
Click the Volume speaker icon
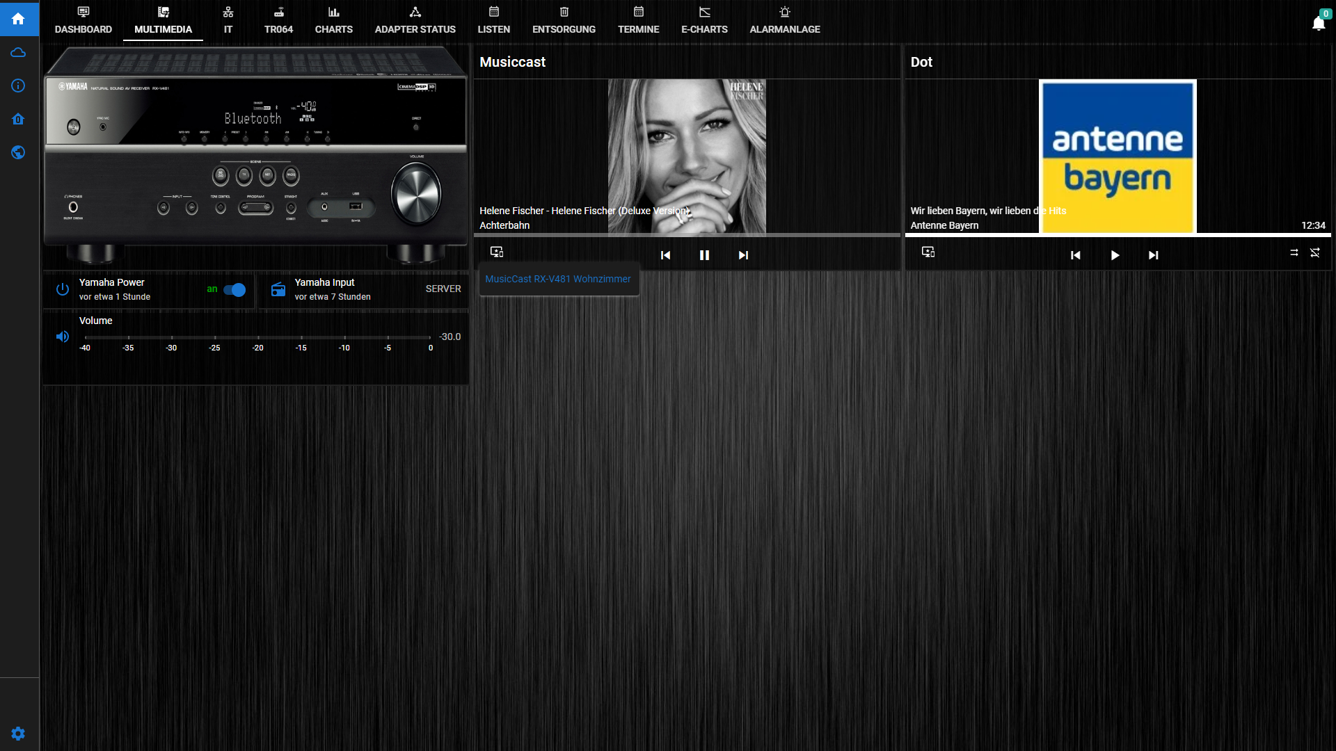63,337
